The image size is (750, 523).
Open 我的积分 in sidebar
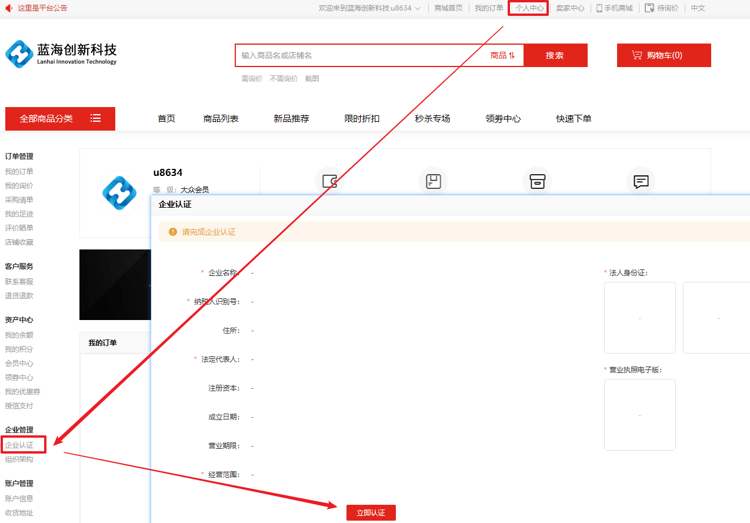tap(19, 349)
